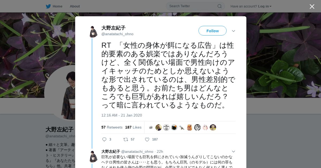View the 57 Retweets list
The height and width of the screenshot is (168, 321).
click(x=112, y=127)
